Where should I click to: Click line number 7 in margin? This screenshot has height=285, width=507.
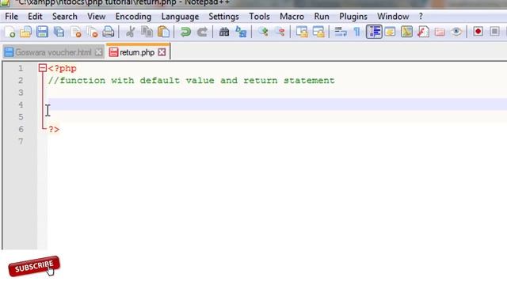coord(21,142)
